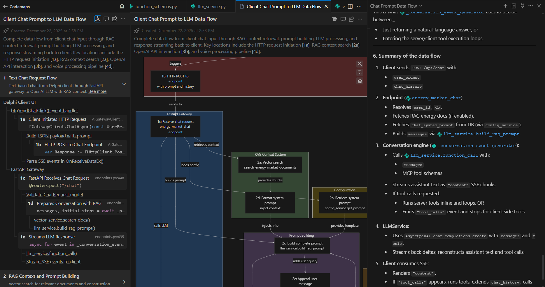Open the Chat Prompt Data Flow dropdown

420,6
